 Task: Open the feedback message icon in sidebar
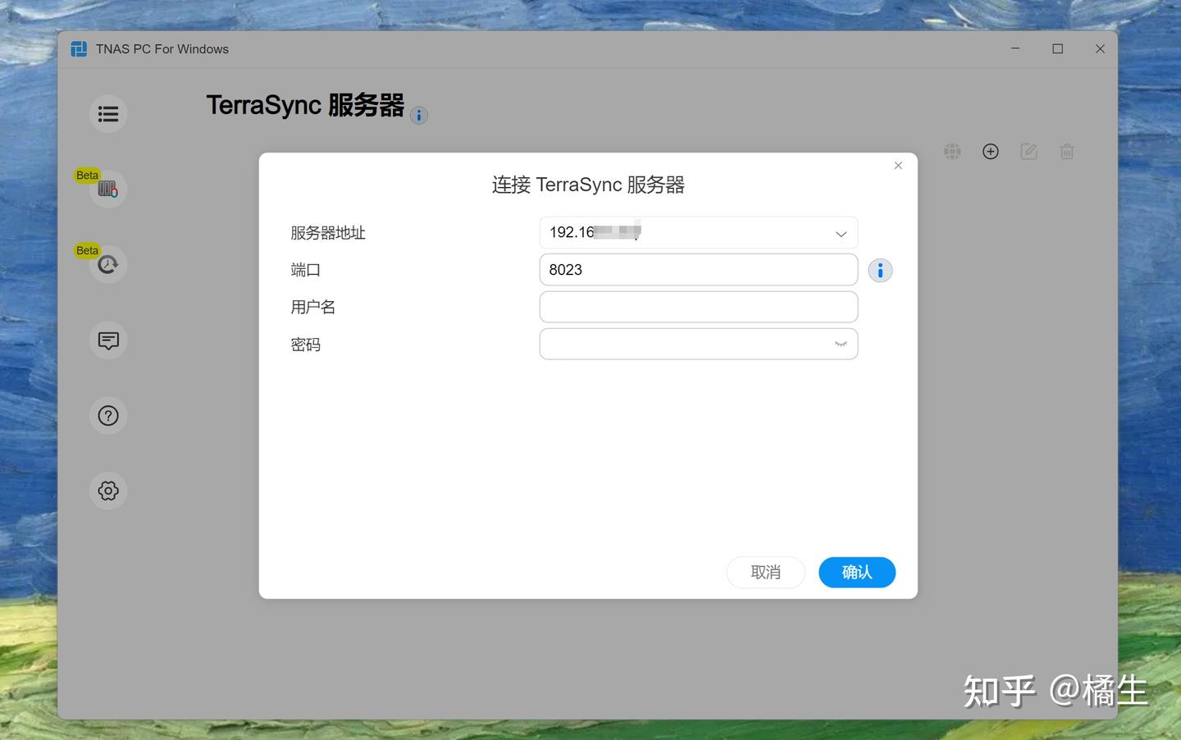pyautogui.click(x=108, y=340)
